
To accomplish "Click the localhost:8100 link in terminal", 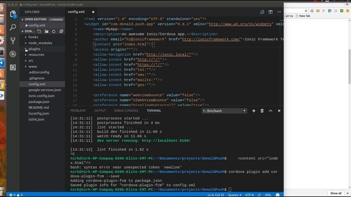I will pos(166,141).
